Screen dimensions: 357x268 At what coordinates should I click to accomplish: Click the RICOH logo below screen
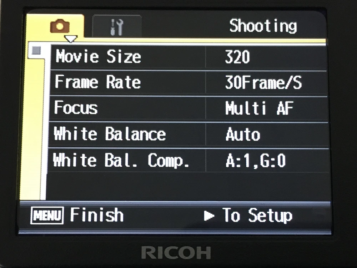pyautogui.click(x=176, y=252)
